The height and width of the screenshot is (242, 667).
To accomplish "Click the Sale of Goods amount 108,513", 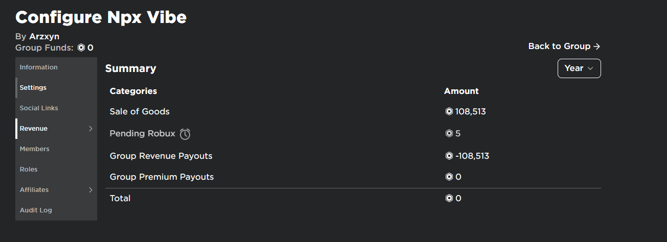I will tap(470, 111).
